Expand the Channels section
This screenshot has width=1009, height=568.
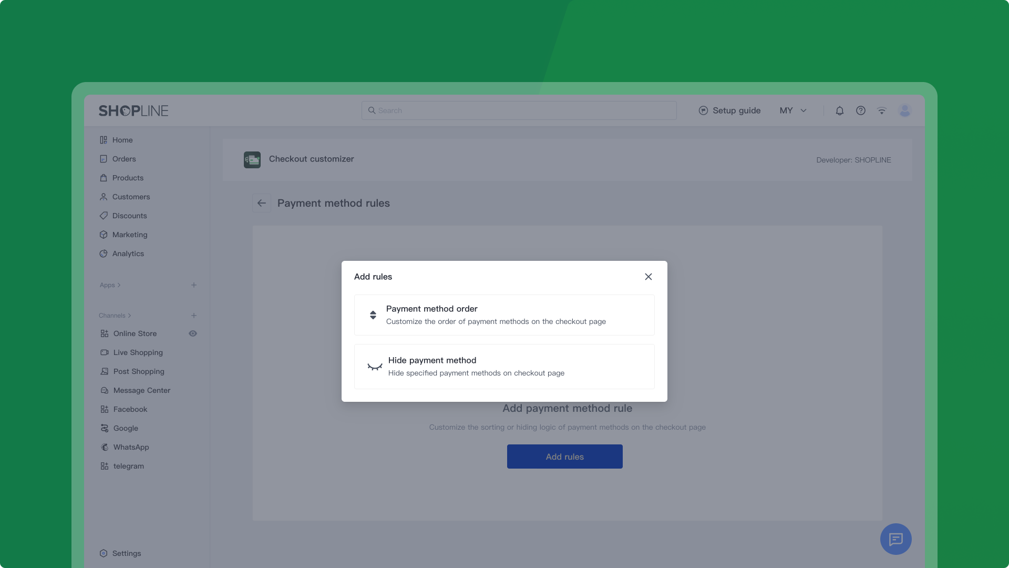115,316
